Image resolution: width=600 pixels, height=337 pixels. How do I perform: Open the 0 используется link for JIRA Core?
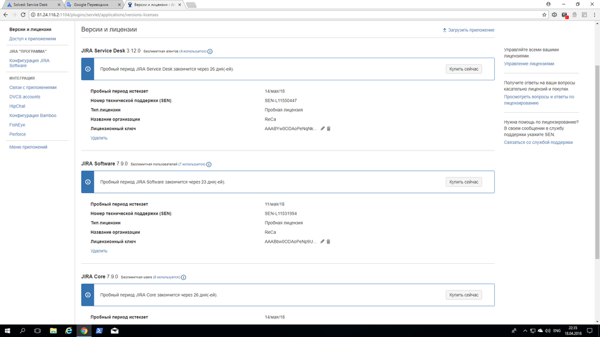166,277
